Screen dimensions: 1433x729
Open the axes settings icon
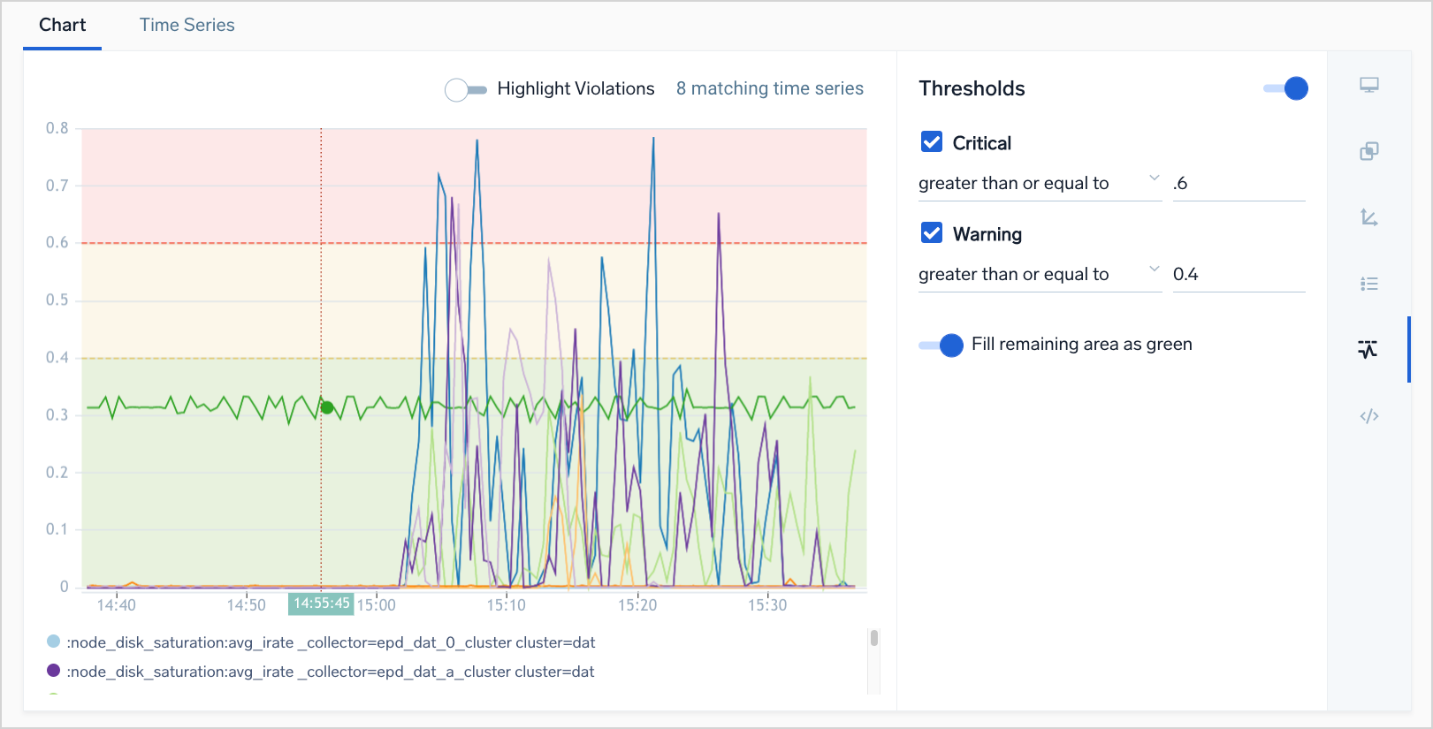[1368, 217]
